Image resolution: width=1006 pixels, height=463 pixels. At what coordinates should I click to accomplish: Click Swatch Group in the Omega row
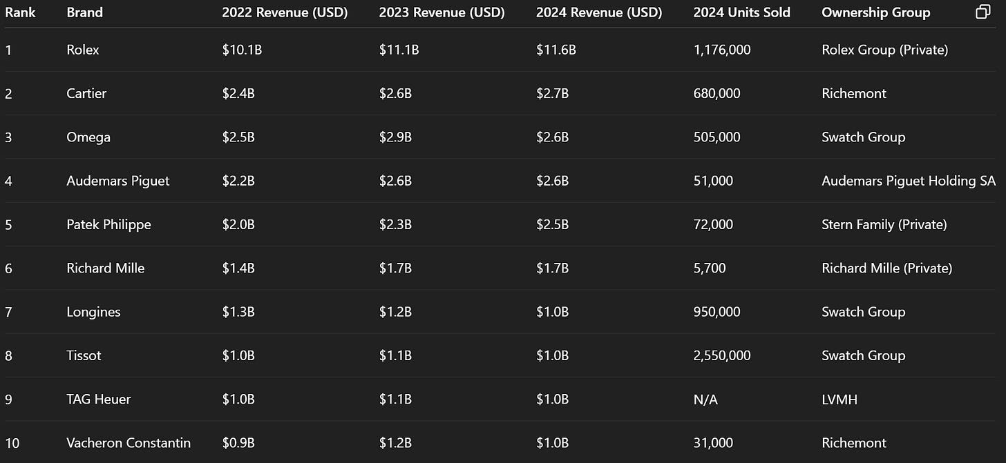coord(864,137)
